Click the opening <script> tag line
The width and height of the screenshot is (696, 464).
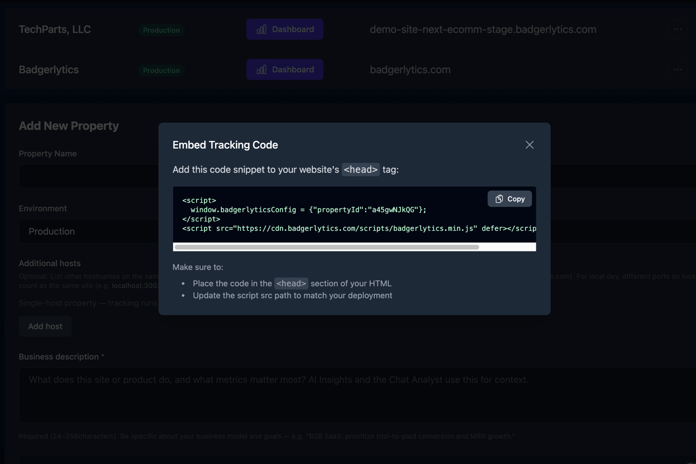(199, 200)
